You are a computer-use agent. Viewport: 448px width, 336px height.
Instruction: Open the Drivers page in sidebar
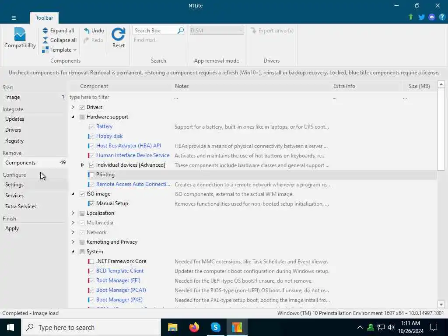[34, 129]
